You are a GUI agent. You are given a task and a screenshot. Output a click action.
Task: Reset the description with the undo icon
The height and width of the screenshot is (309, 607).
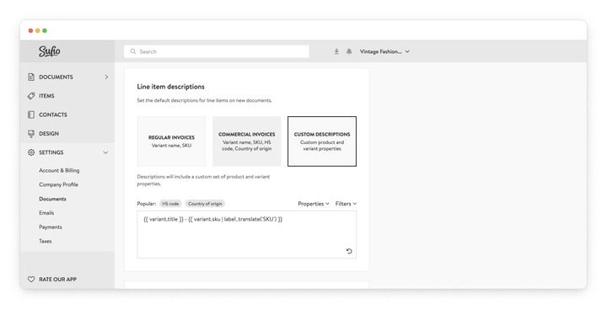349,251
